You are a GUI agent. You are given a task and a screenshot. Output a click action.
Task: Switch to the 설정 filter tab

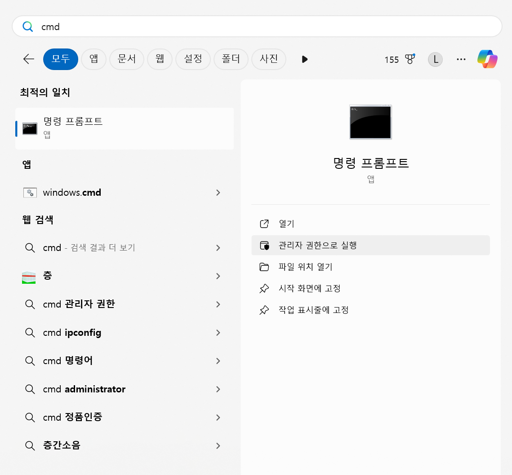pos(193,59)
